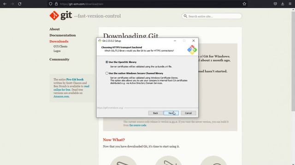Click the scrollbar down arrow

293,164
